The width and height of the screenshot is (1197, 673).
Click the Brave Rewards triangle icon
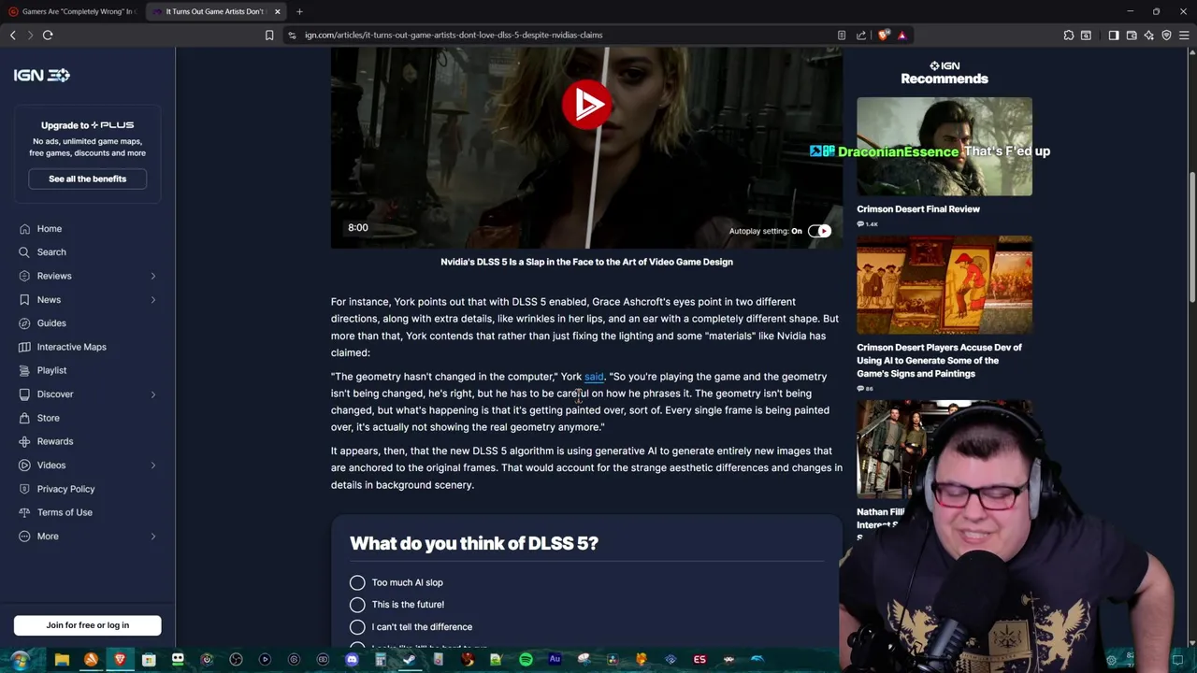[x=901, y=35]
